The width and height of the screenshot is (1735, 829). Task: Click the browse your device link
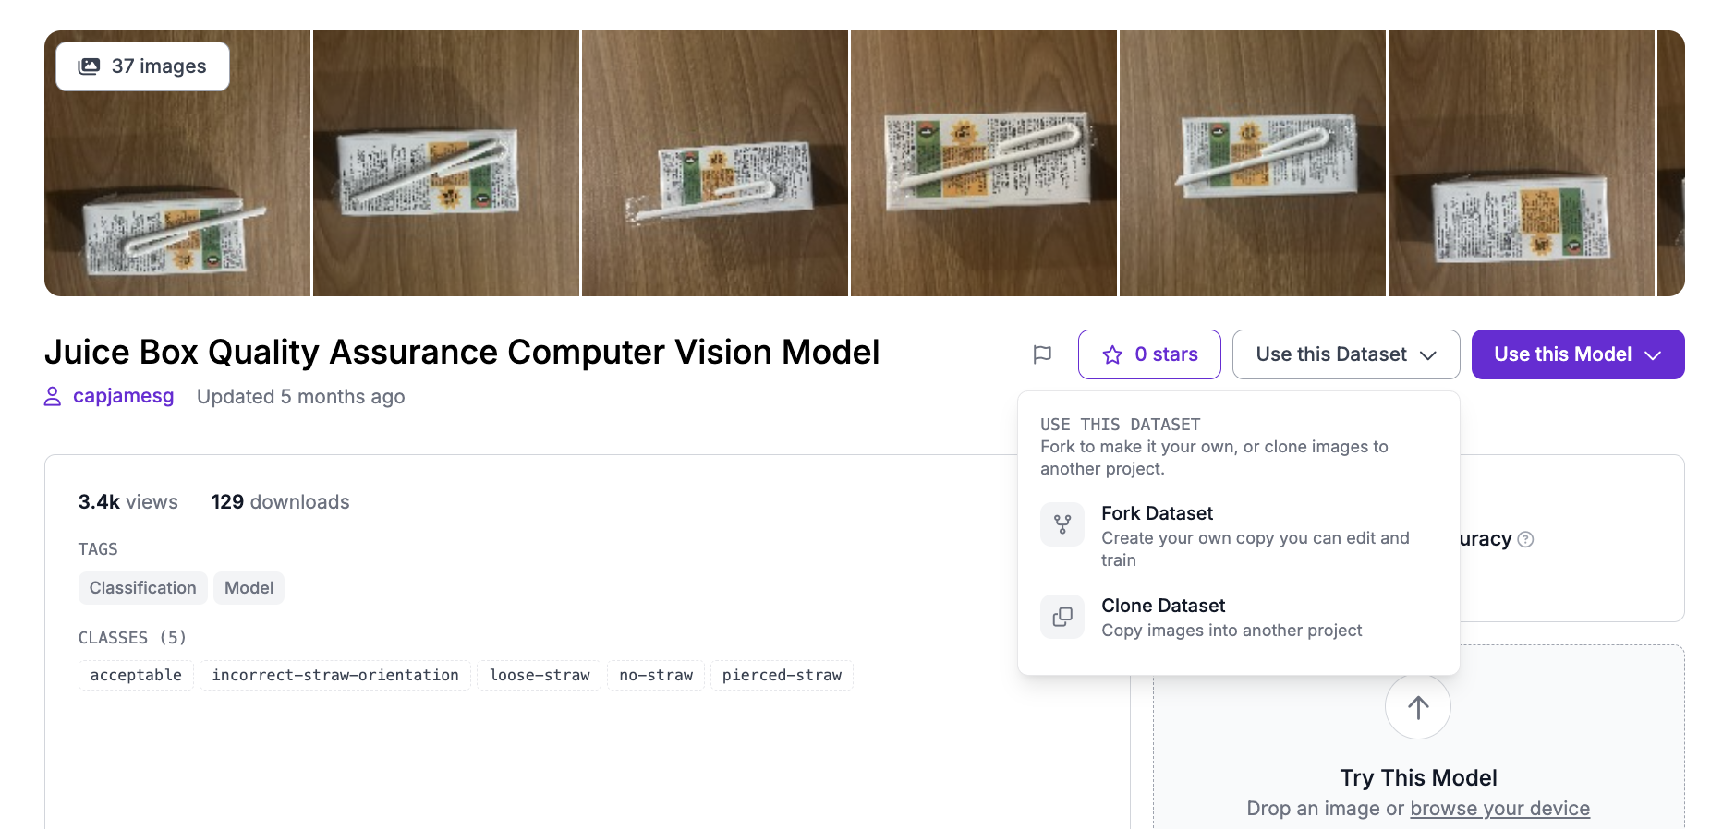(1499, 809)
